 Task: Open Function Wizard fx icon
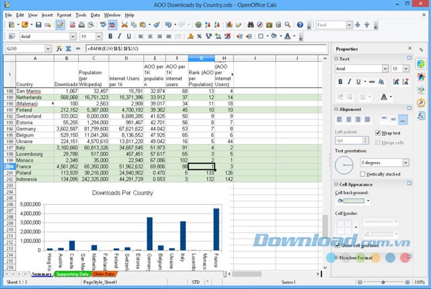coord(59,48)
